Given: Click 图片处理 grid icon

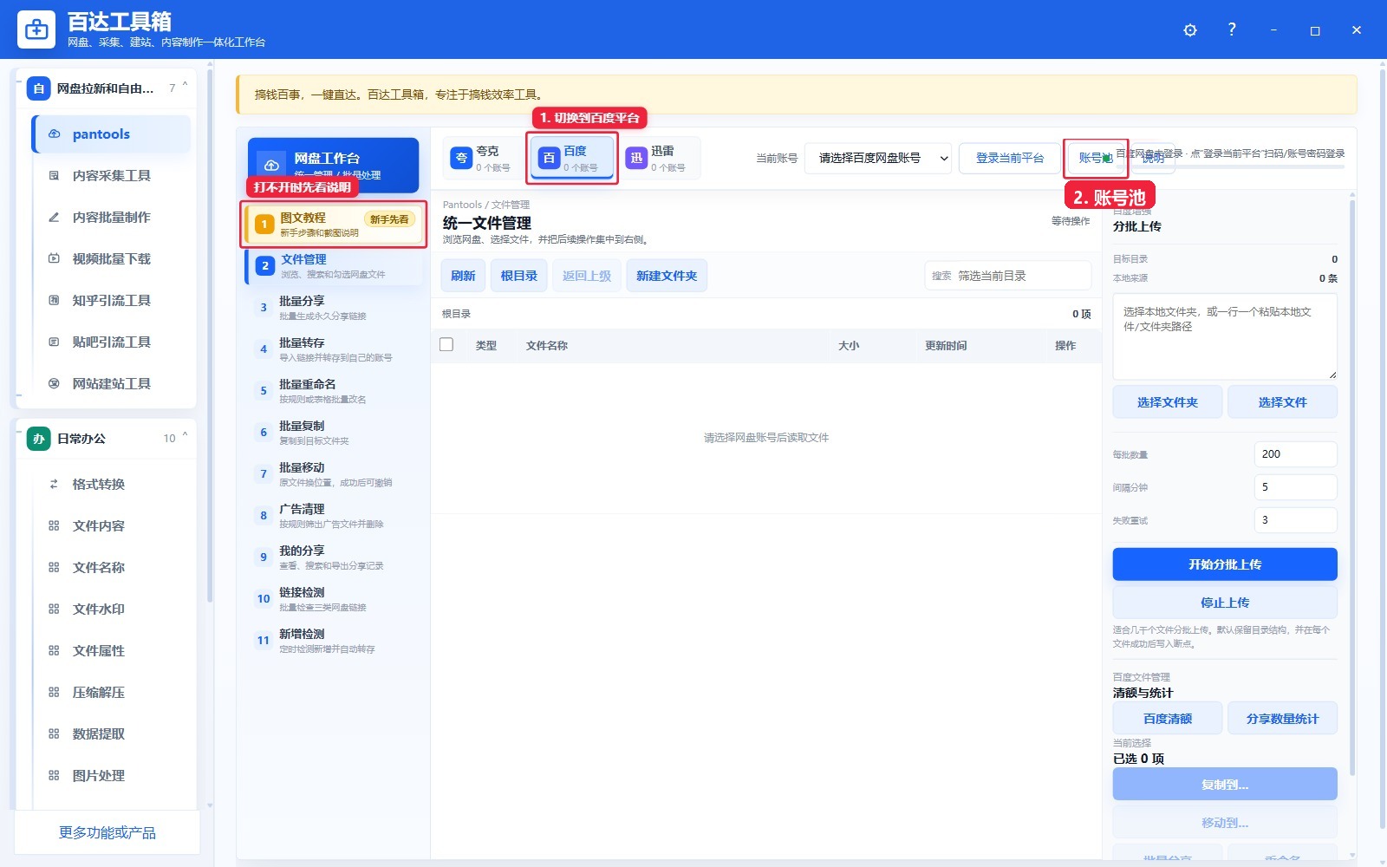Looking at the screenshot, I should pos(54,776).
